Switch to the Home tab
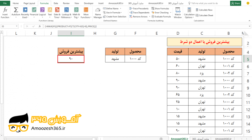Image resolution: width=252 pixels, height=140 pixels. [16, 3]
